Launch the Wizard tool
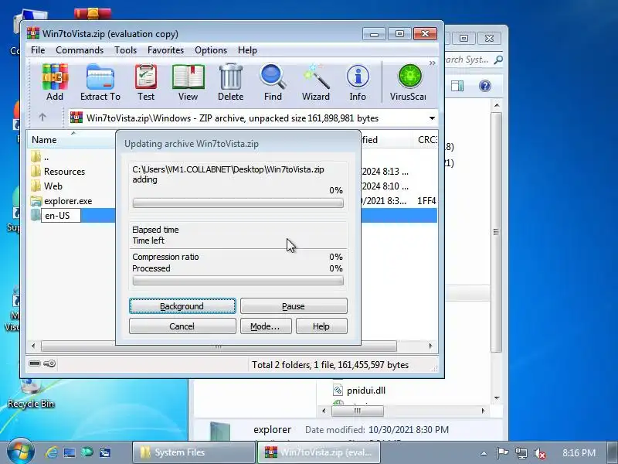The height and width of the screenshot is (464, 618). tap(316, 82)
